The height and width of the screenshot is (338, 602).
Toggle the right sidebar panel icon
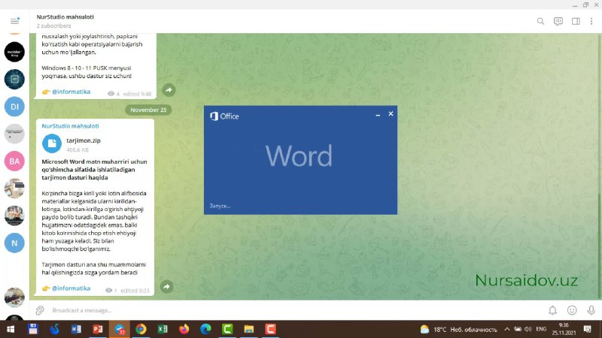[576, 22]
